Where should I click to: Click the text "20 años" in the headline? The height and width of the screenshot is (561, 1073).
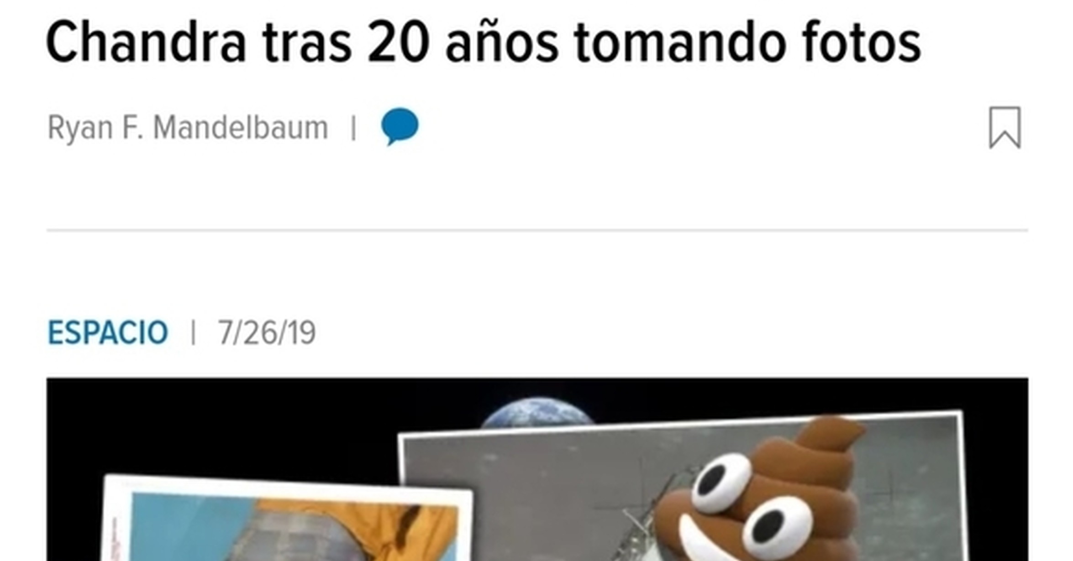pyautogui.click(x=463, y=42)
